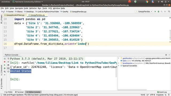171x96 pixels.
Task: Open the File menu
Action: click(x=2, y=8)
